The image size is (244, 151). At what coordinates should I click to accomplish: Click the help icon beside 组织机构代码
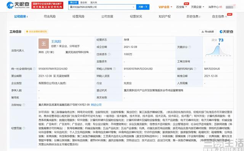(x=195, y=68)
